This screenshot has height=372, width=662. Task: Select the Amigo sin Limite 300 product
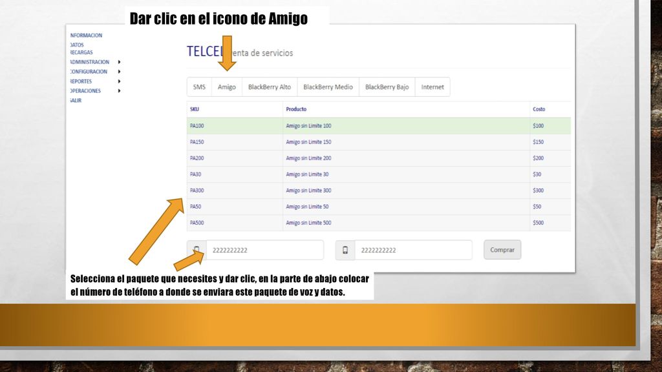point(406,191)
